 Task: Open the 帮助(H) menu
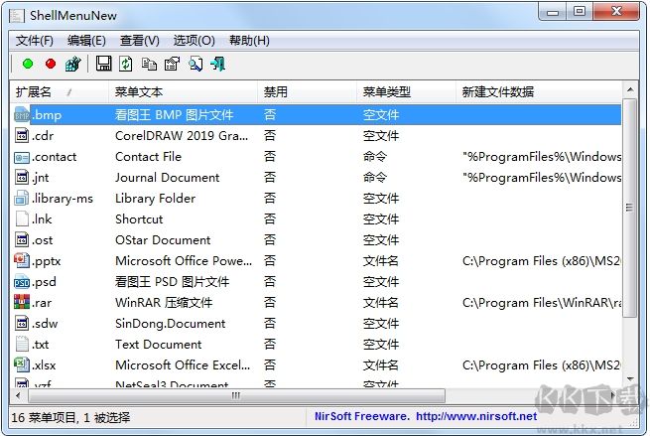tap(249, 41)
